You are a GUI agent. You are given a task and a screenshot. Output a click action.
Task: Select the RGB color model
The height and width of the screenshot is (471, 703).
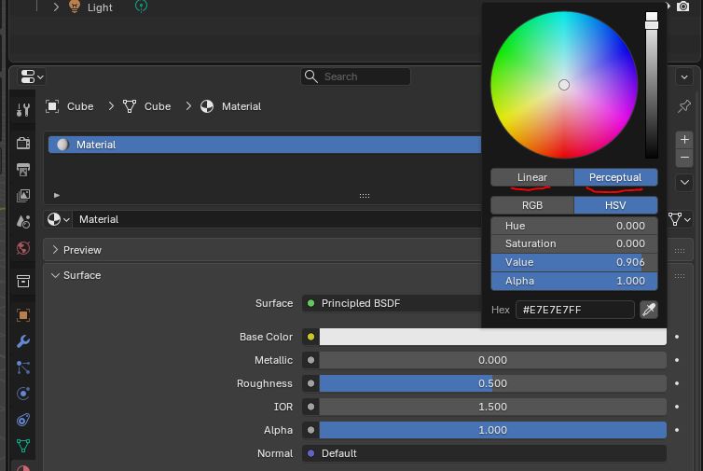coord(531,205)
